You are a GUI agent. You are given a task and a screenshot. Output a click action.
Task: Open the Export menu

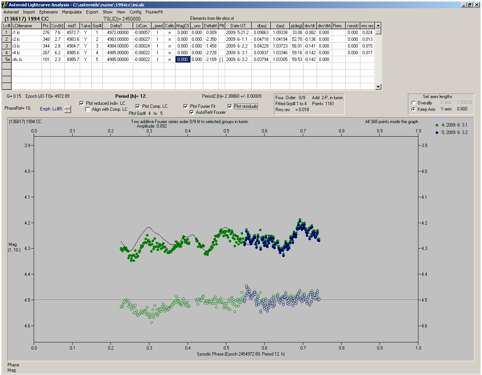click(x=92, y=12)
